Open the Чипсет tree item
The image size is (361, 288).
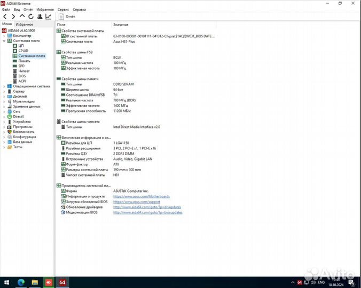pyautogui.click(x=24, y=71)
